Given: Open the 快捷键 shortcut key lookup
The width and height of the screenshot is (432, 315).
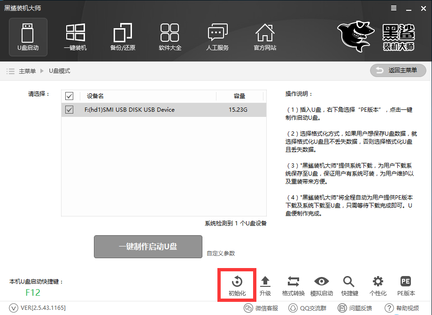Looking at the screenshot, I should tap(349, 285).
